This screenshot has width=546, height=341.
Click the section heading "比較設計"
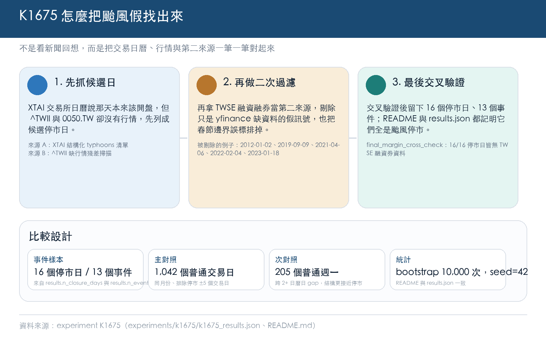click(50, 237)
